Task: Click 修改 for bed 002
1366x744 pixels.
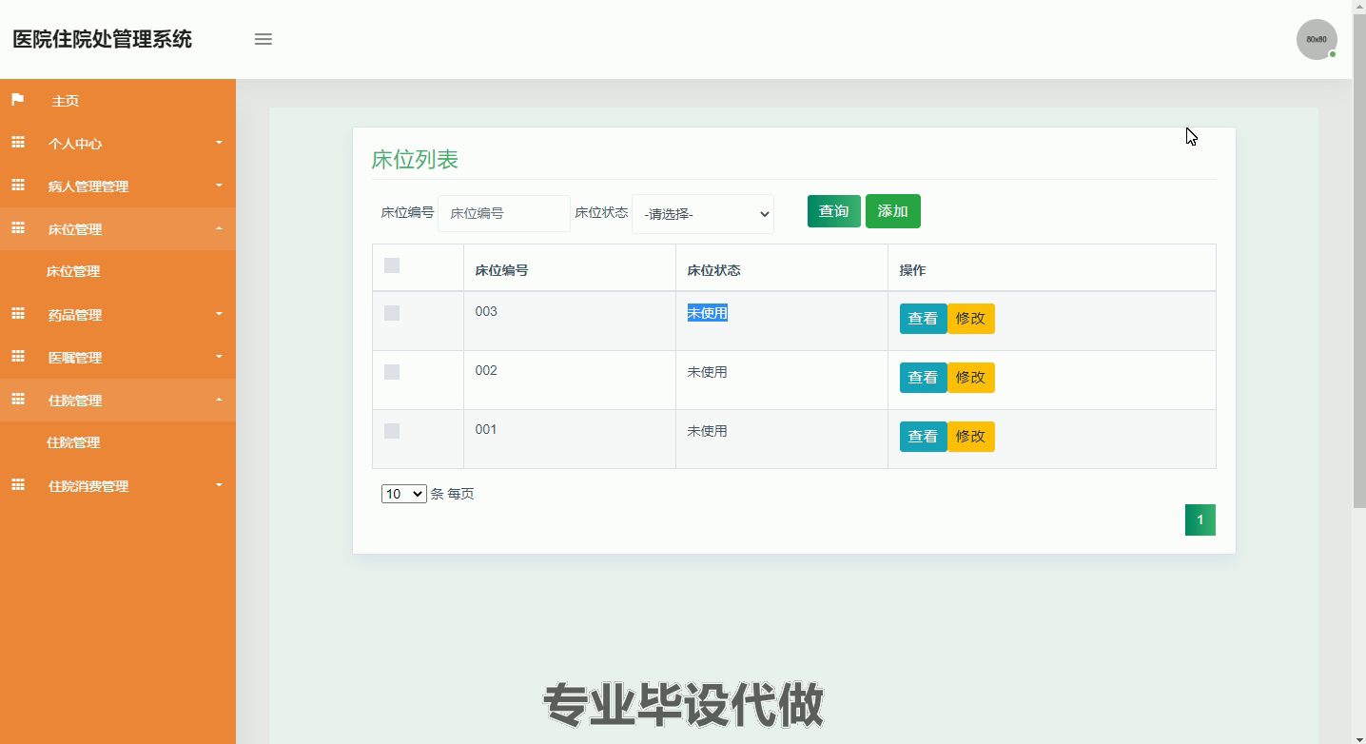Action: [x=971, y=378]
